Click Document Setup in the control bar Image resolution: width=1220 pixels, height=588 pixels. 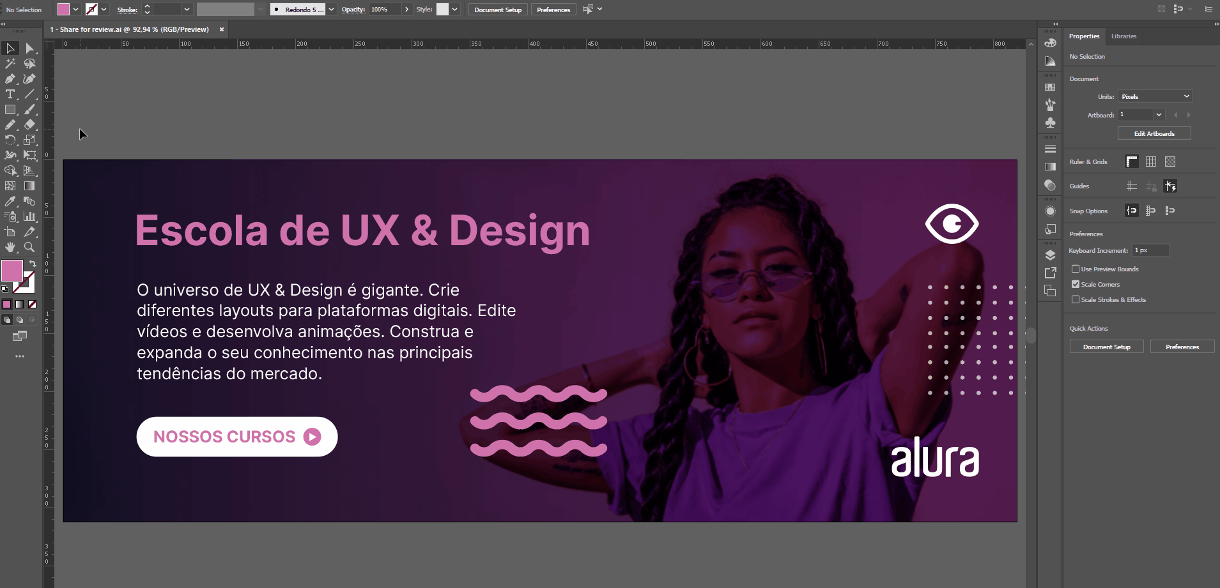click(498, 10)
